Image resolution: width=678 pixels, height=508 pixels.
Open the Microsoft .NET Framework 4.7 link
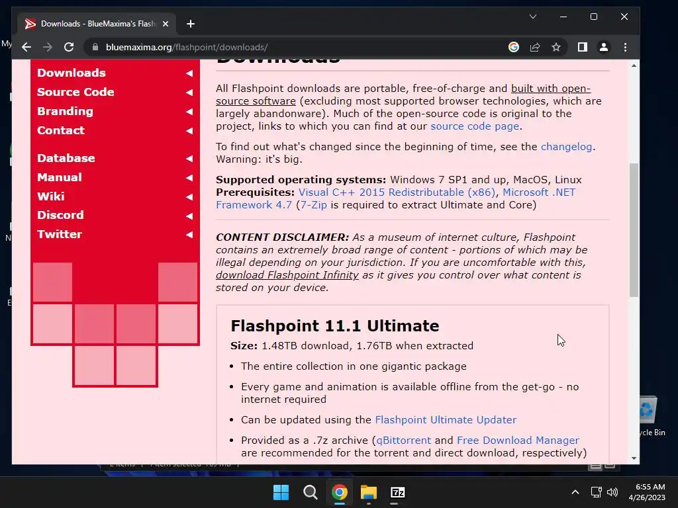click(539, 192)
